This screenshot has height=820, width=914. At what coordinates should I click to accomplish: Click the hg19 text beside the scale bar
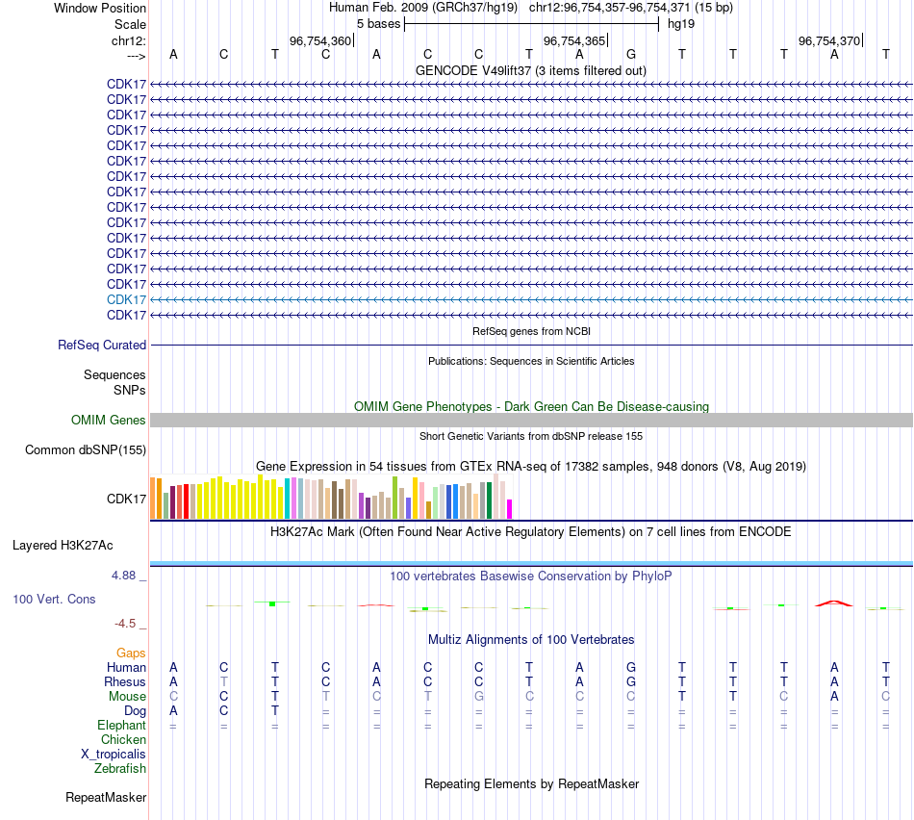[681, 24]
